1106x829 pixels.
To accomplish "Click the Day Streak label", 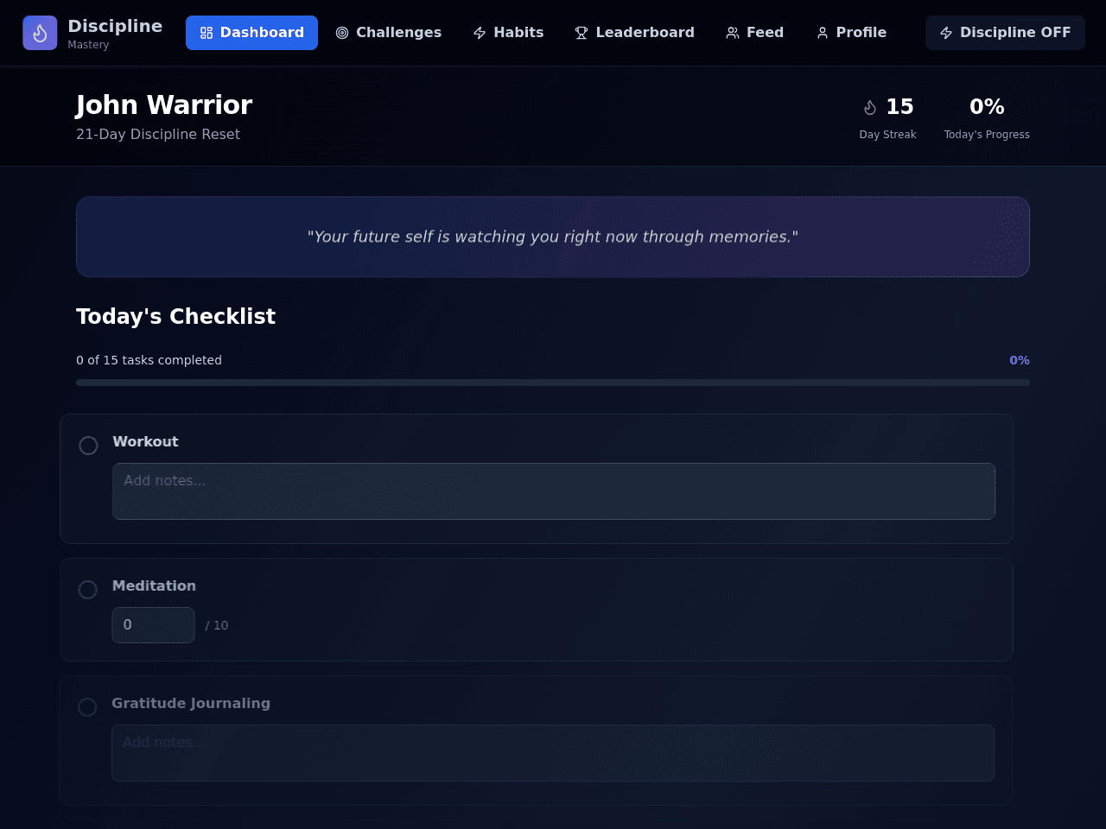I will [887, 135].
